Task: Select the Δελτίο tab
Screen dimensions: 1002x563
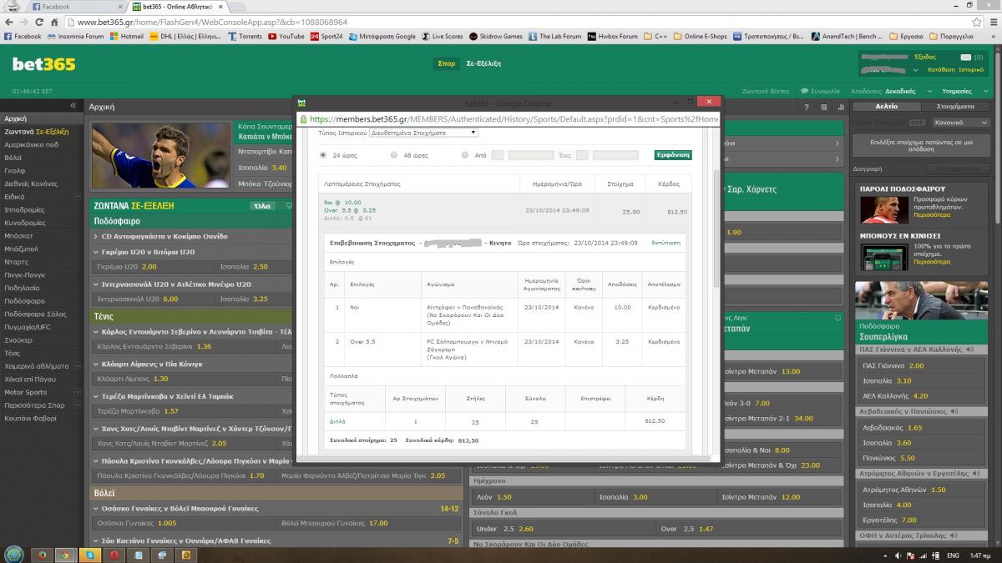Action: click(x=887, y=107)
